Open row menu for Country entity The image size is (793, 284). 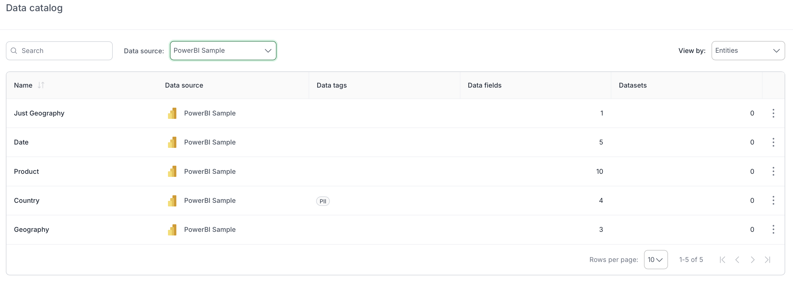[773, 200]
